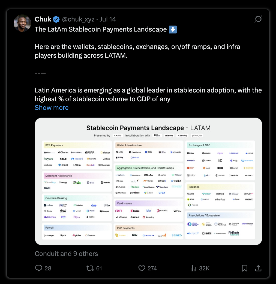The height and width of the screenshot is (284, 276).
Task: Open Chuk's profile avatar photo
Action: 22,23
